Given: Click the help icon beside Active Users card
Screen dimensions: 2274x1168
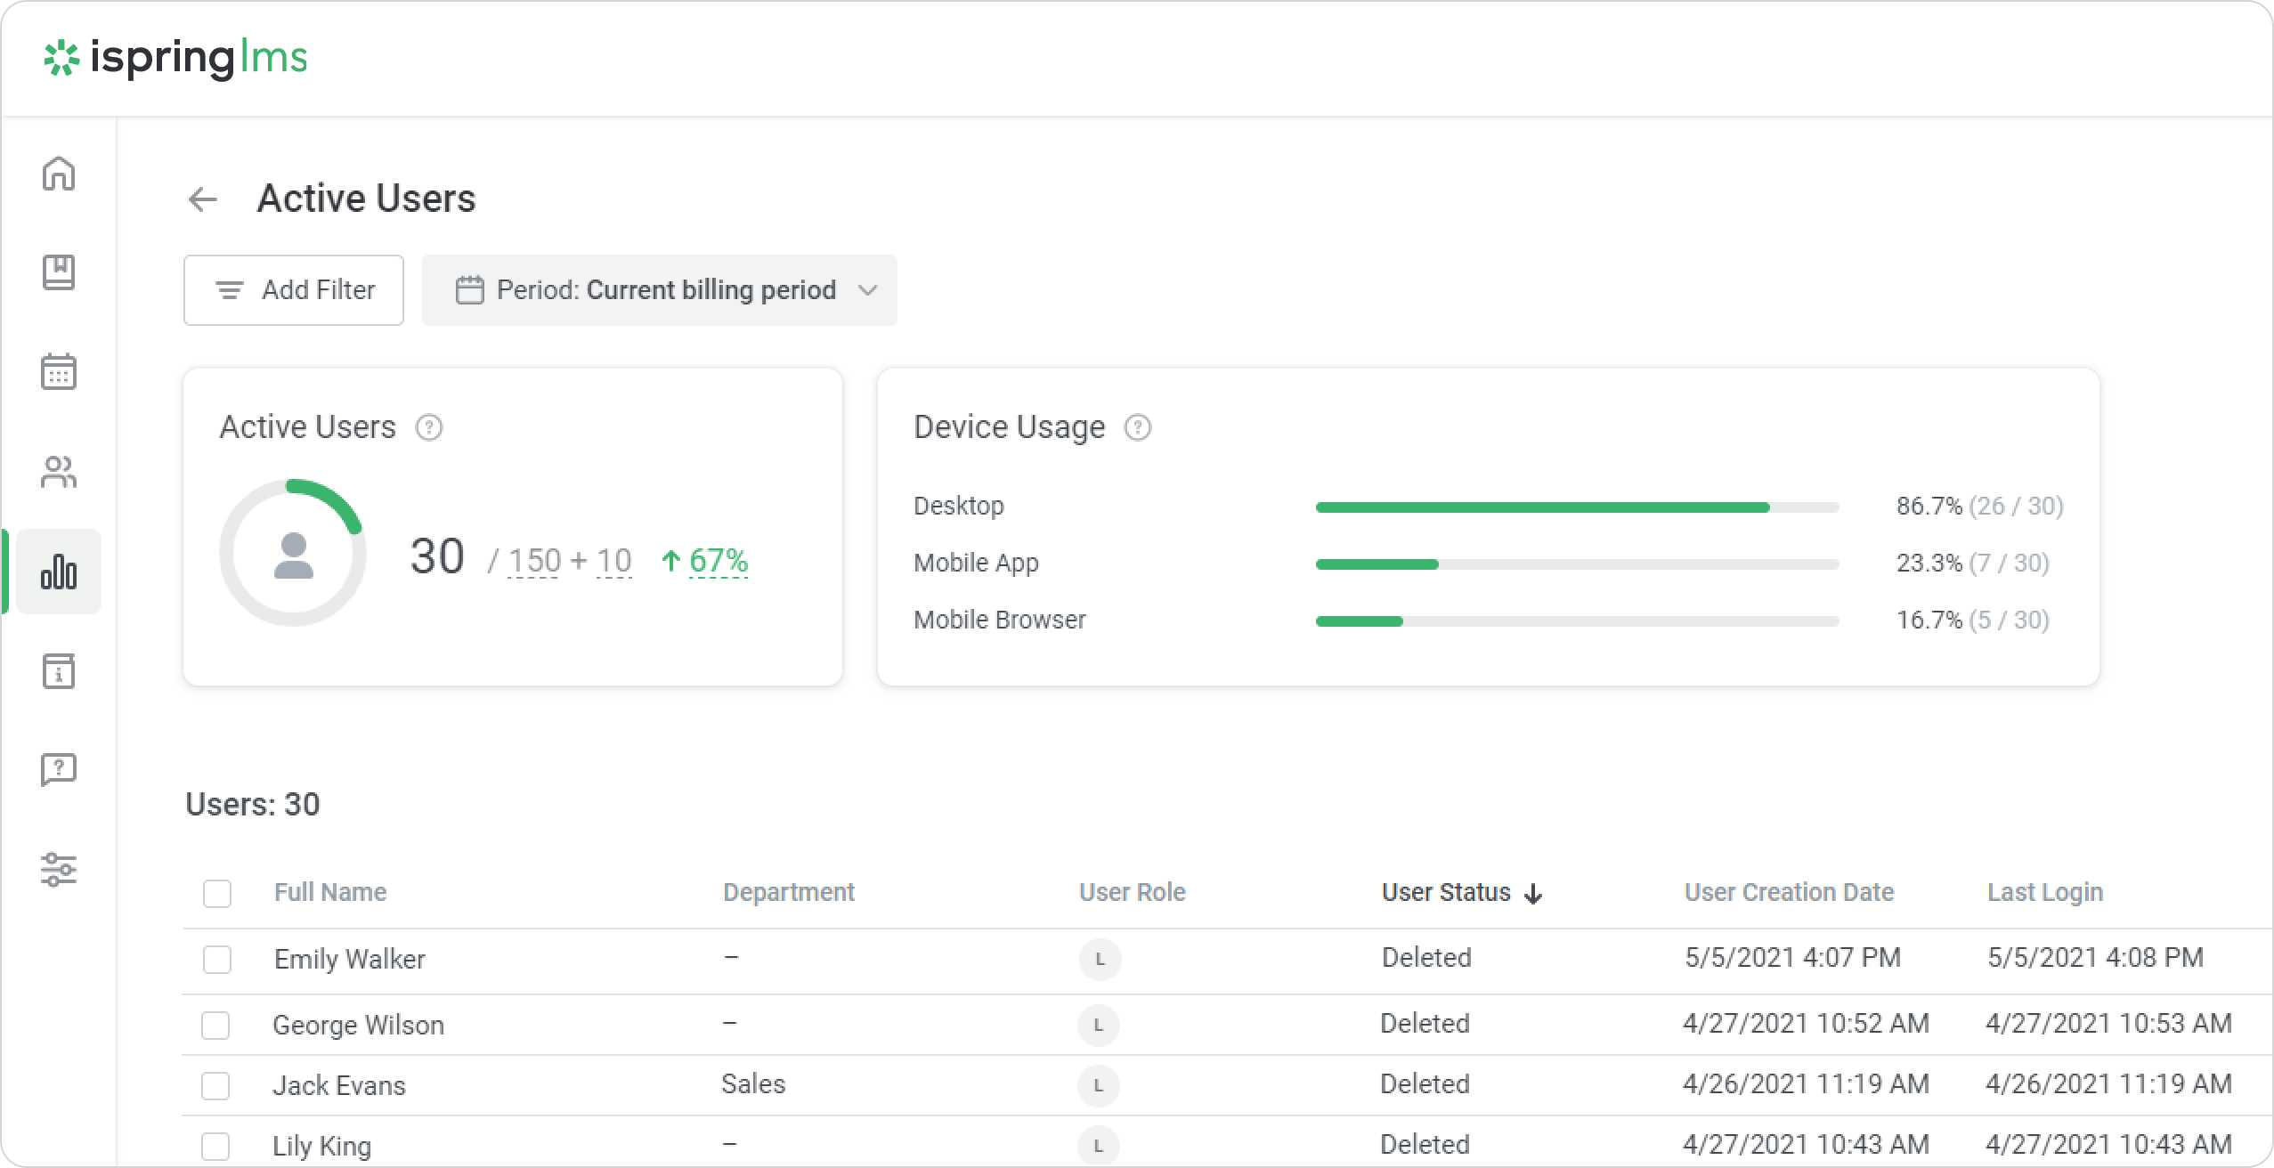Looking at the screenshot, I should click(429, 428).
